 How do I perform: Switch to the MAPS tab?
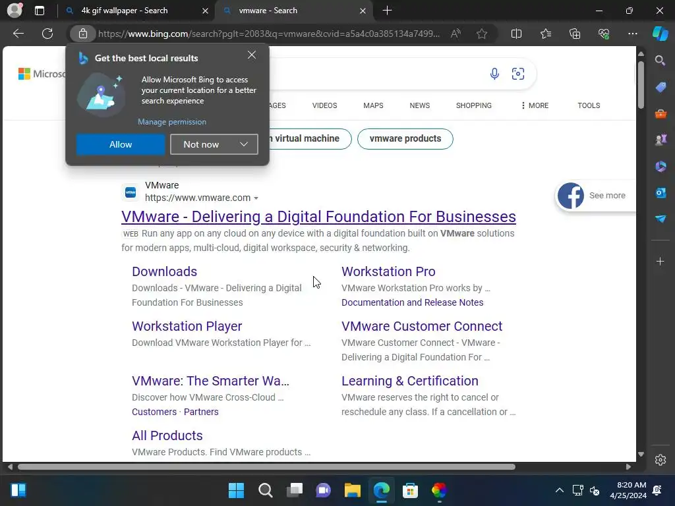click(x=373, y=105)
